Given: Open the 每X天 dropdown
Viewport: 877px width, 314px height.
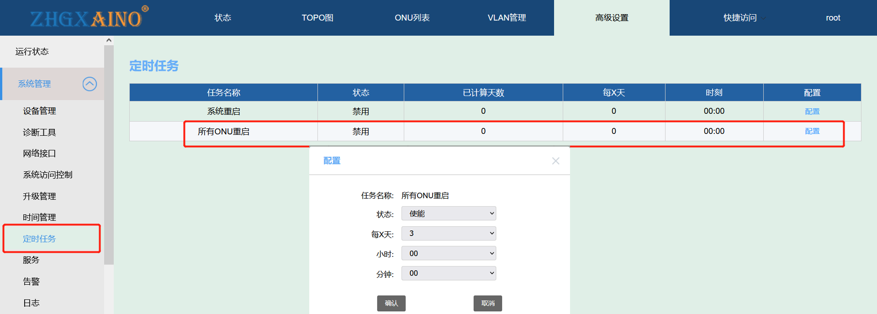Looking at the screenshot, I should [x=449, y=234].
